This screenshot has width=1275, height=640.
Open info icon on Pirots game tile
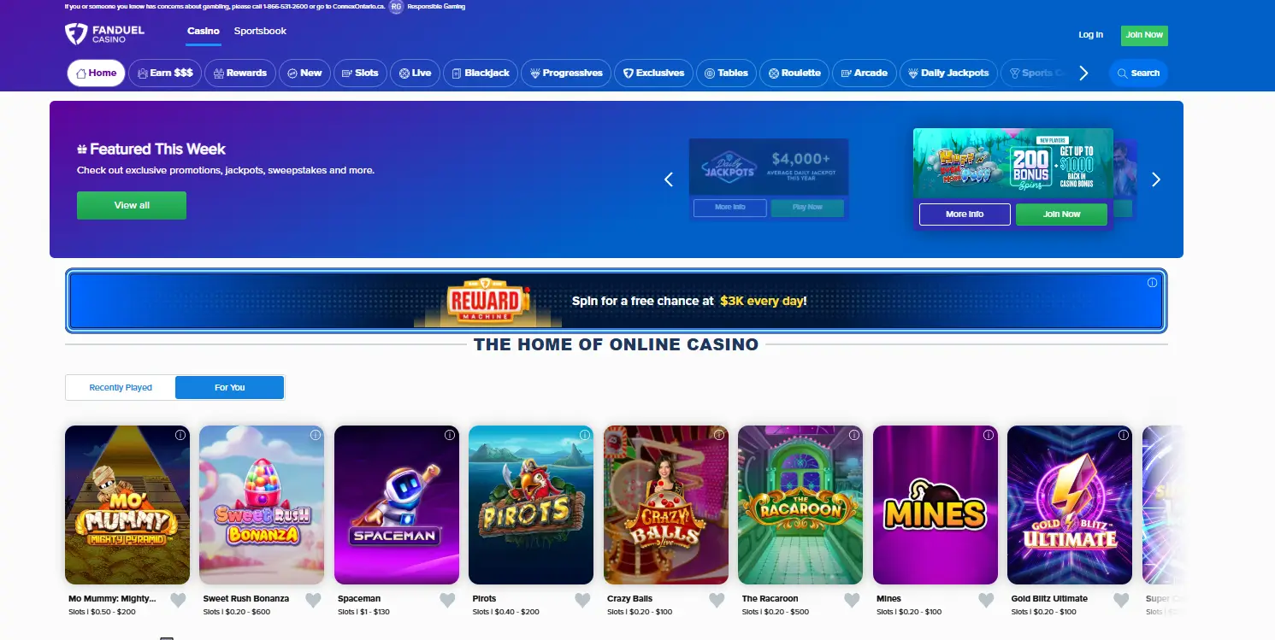point(584,435)
